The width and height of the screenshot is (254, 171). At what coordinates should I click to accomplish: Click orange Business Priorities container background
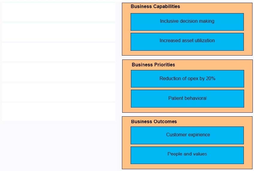click(127, 87)
